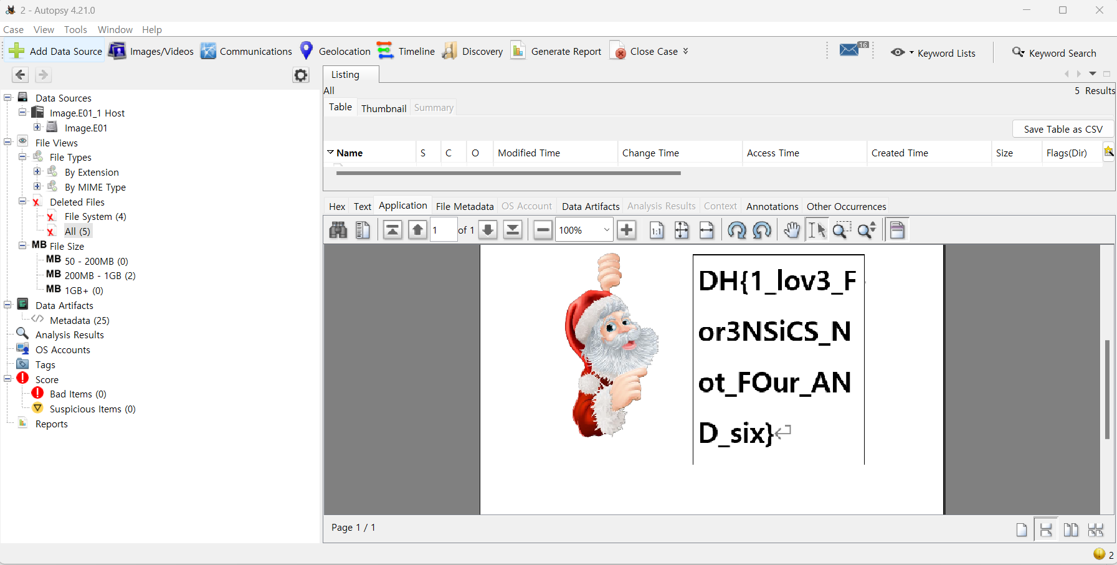
Task: Click the yellow warning indicator in status bar
Action: tap(1099, 554)
